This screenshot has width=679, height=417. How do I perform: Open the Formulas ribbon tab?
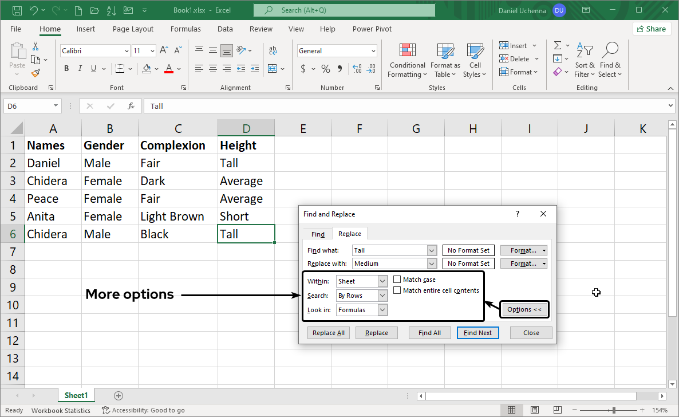coord(185,29)
